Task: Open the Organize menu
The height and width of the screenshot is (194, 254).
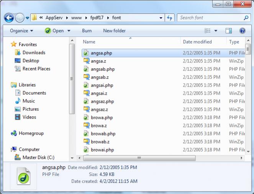Action: click(21, 31)
